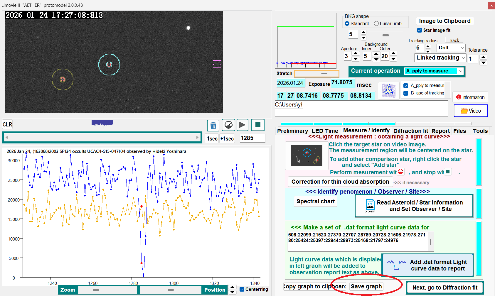The width and height of the screenshot is (495, 296).
Task: Click the red information icon button
Action: coord(470,97)
